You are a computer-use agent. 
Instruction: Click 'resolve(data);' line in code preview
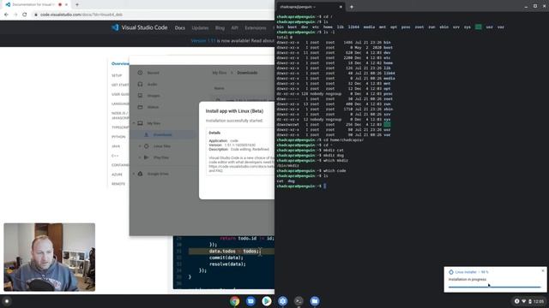click(x=227, y=264)
